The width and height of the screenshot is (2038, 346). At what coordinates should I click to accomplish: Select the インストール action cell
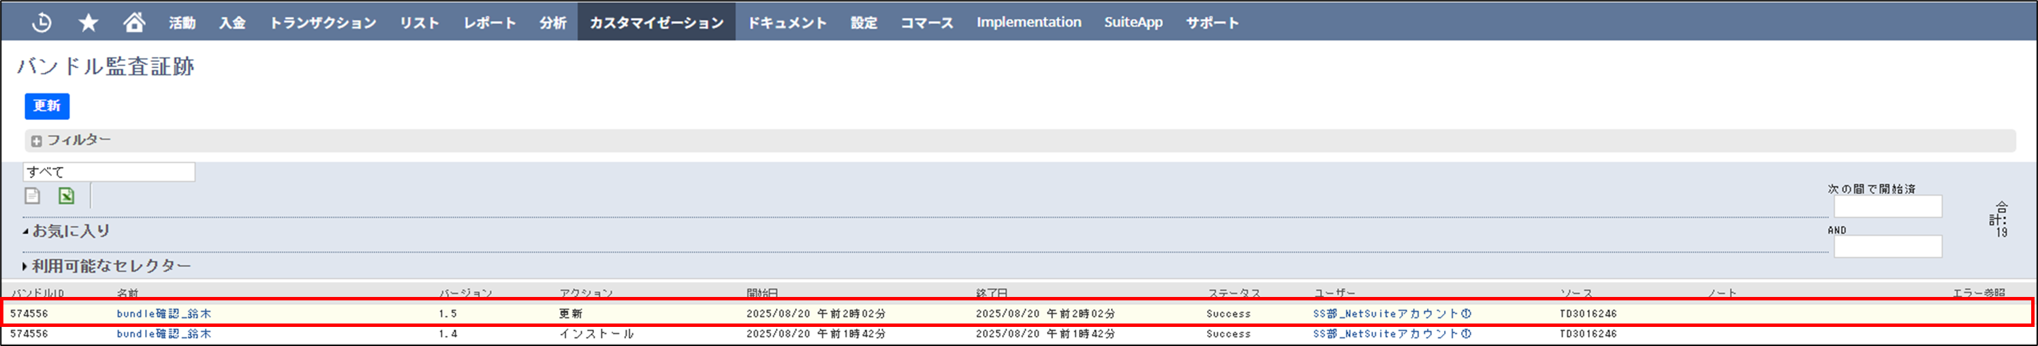point(597,334)
